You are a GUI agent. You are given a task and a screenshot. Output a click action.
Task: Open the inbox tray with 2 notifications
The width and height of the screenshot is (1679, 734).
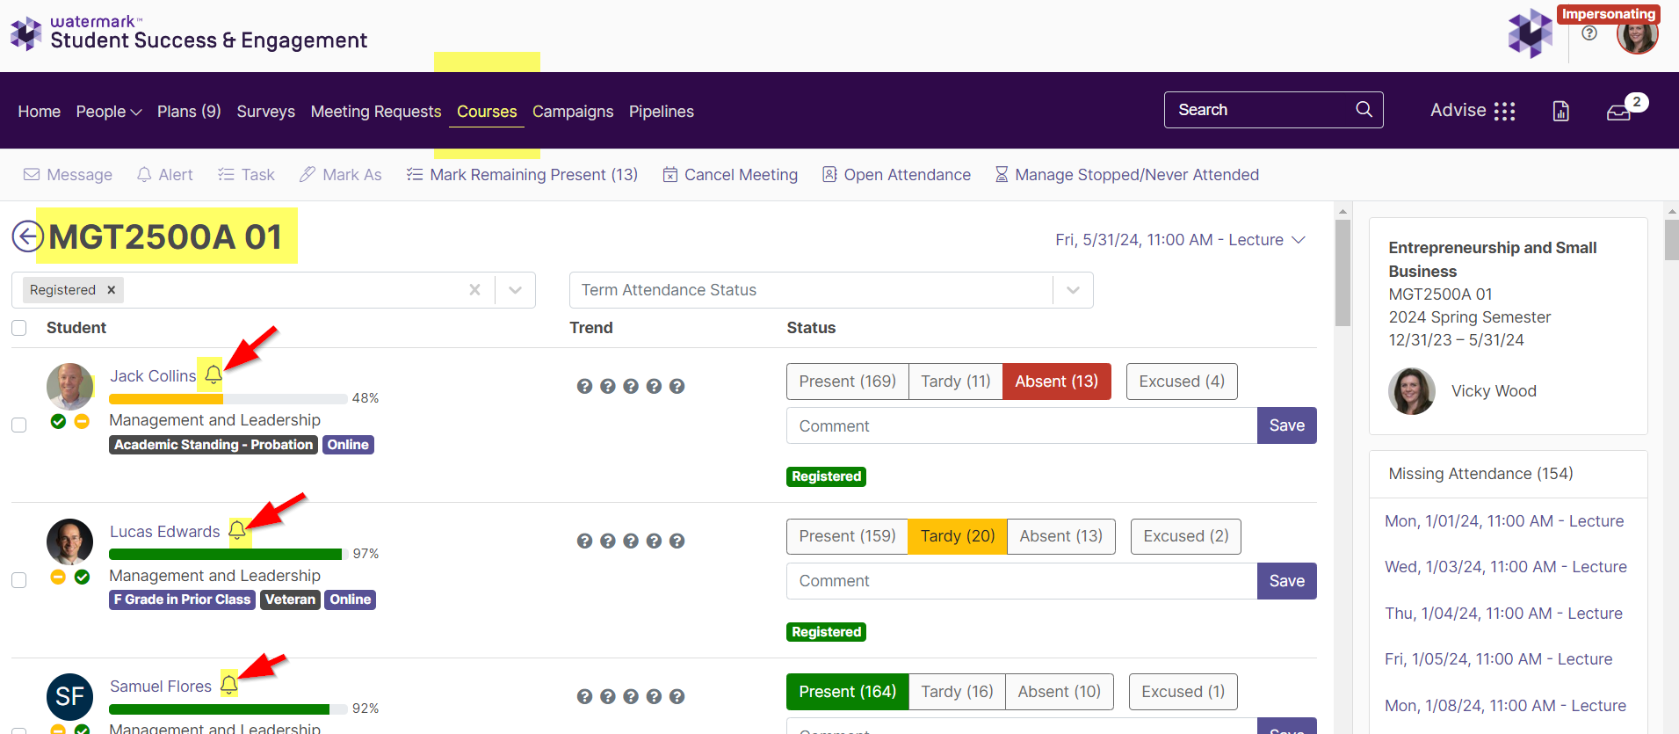pos(1619,112)
